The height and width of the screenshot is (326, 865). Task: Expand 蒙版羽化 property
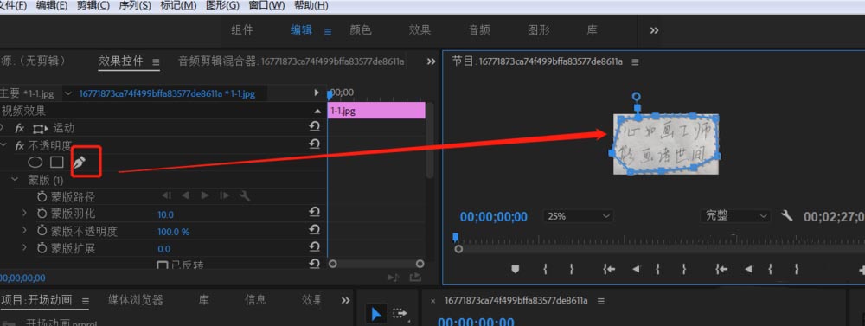24,213
